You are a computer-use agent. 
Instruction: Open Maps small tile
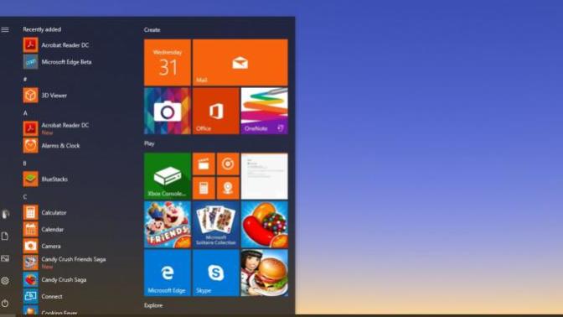click(228, 188)
